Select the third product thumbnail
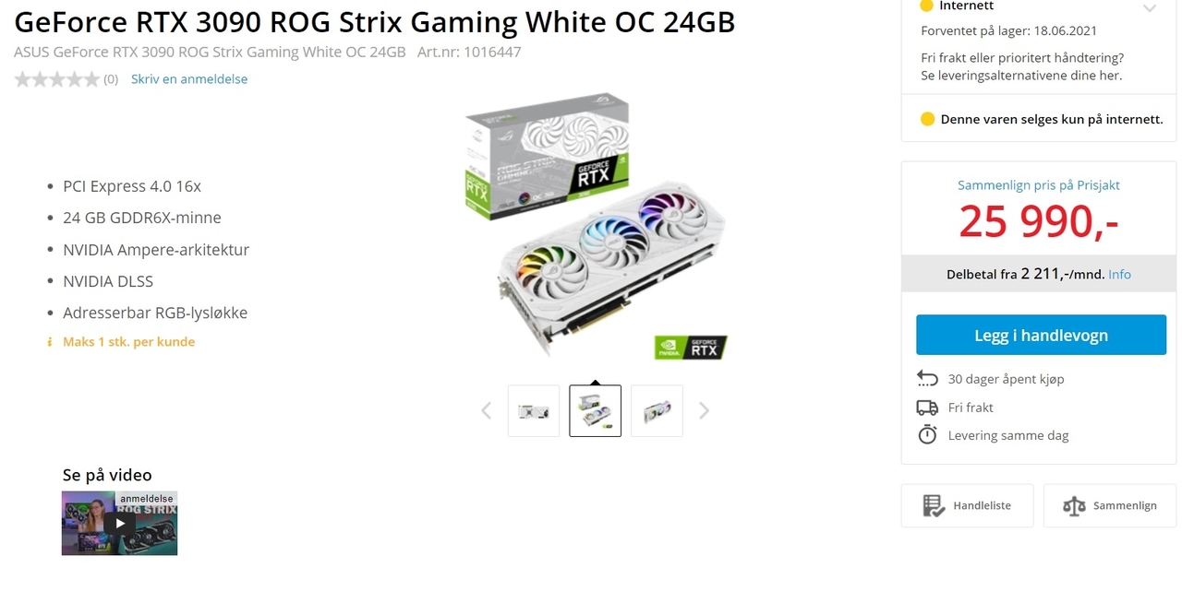 click(x=657, y=411)
